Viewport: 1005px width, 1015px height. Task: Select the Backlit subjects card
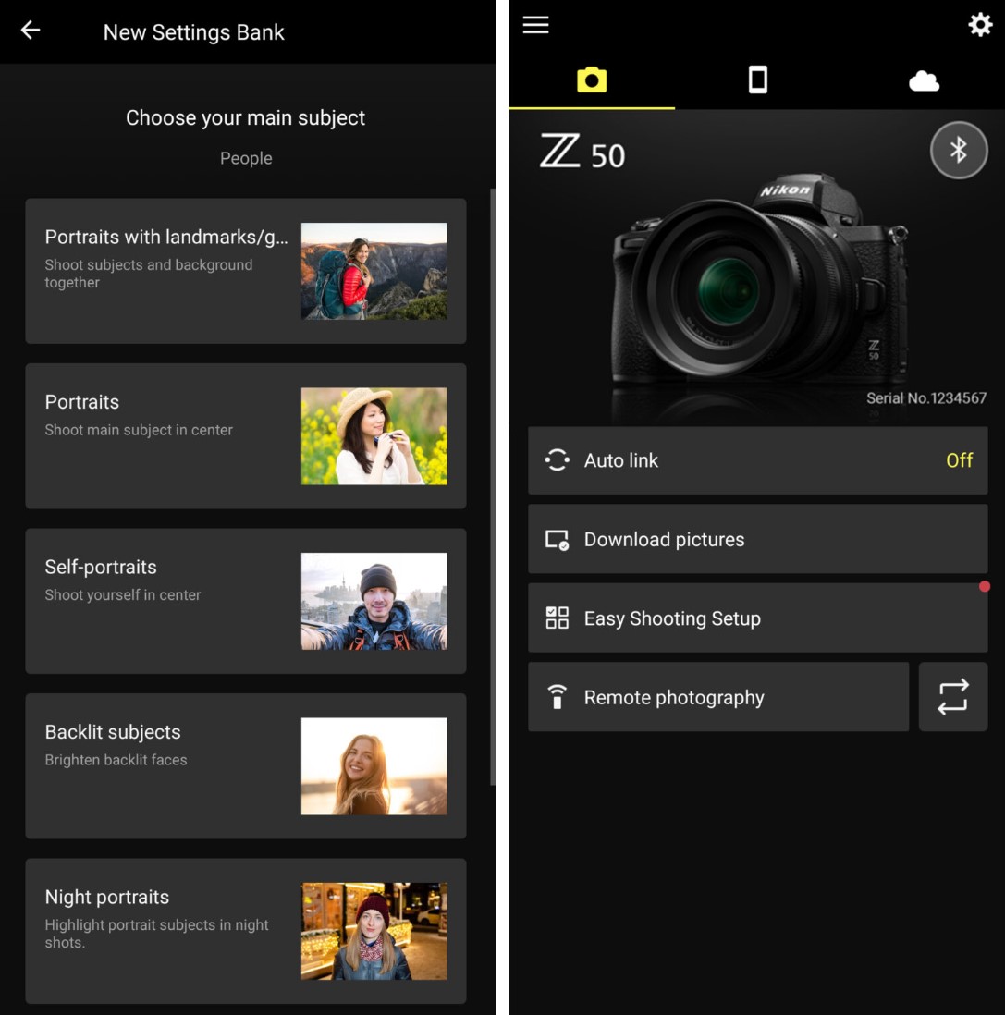[x=245, y=765]
